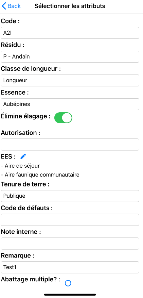Viewport: 143px width, 298px height.
Task: Tap the Élimine élagage label
Action: coord(26,116)
